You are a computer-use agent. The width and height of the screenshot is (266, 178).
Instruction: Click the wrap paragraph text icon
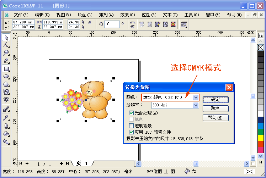tap(184, 24)
